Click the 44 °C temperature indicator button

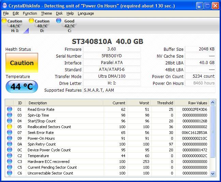[22, 87]
